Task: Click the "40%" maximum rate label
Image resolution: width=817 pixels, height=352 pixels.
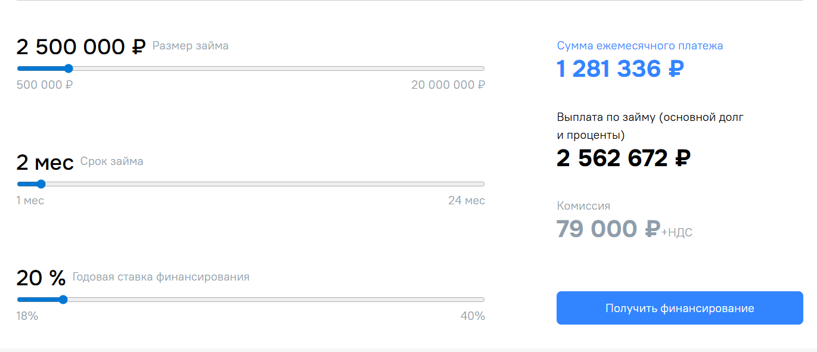Action: [473, 316]
